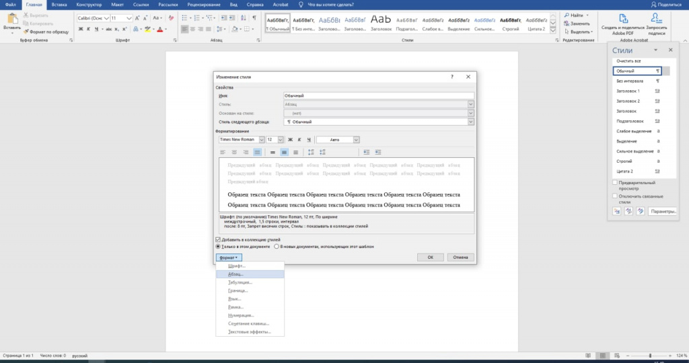Click the sort icon in Абзац group
This screenshot has width=689, height=363.
(244, 18)
